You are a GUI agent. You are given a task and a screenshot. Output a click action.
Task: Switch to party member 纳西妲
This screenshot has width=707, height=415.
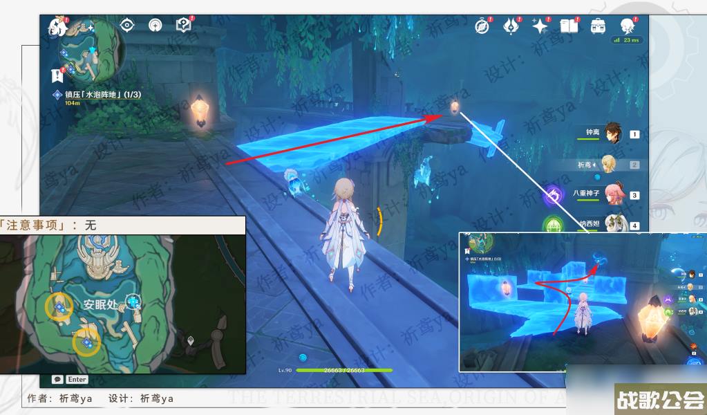[613, 223]
